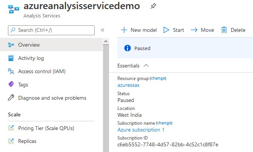Open the azuressas resource group link

[x=128, y=85]
